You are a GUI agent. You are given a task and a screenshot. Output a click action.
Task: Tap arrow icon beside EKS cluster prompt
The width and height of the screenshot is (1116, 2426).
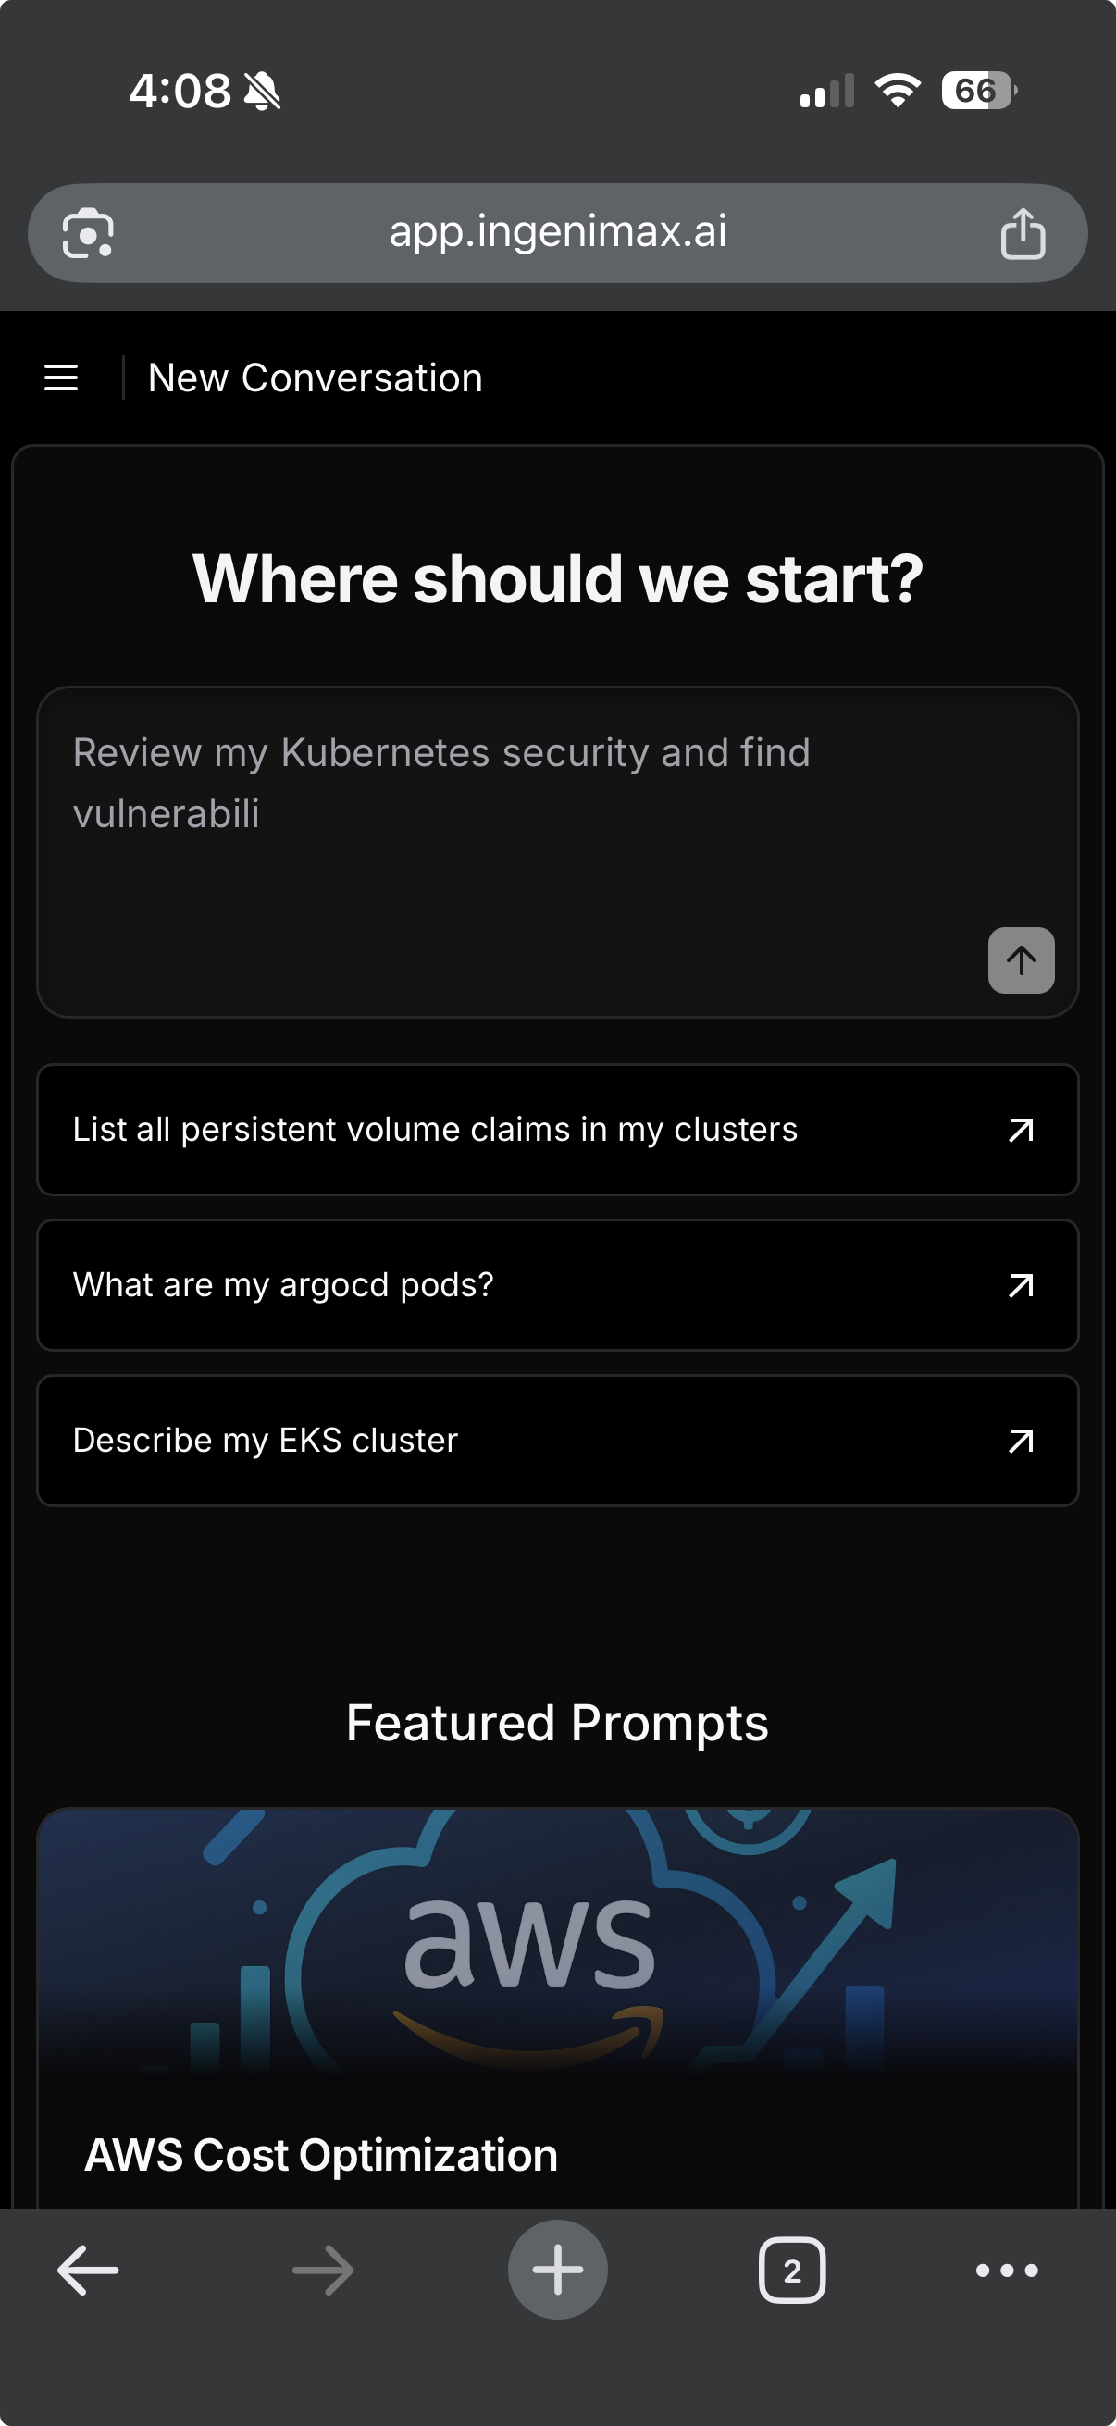coord(1021,1440)
